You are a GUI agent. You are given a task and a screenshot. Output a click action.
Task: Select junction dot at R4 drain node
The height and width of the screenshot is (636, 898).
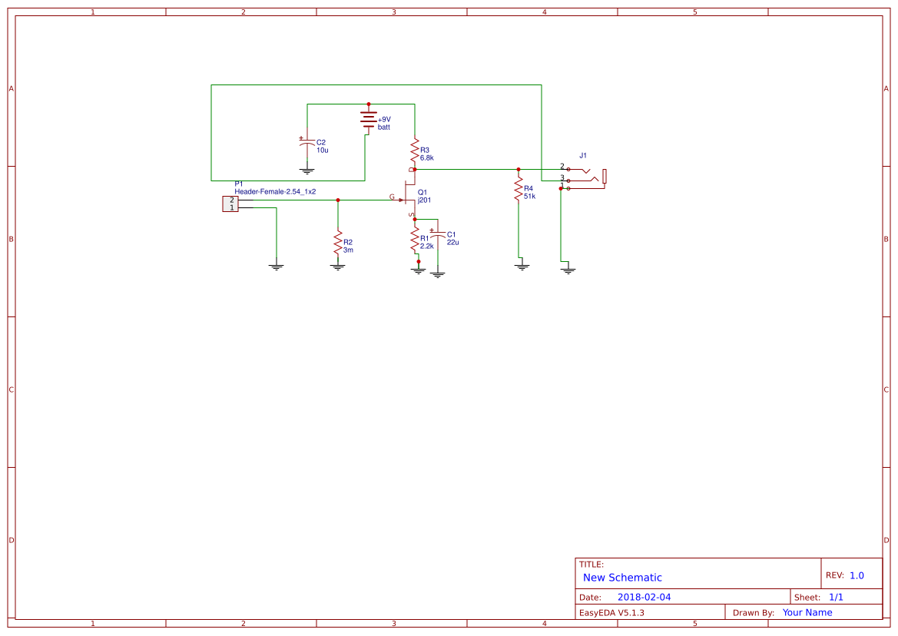pyautogui.click(x=519, y=169)
